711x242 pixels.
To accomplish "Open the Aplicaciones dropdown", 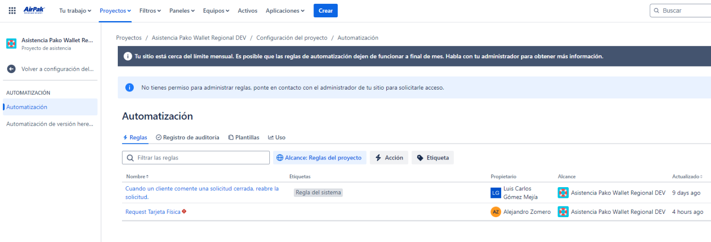I will 285,10.
